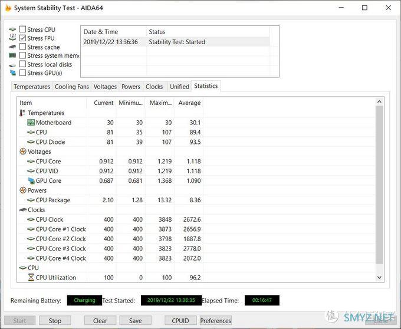Select the Statistics tab
The width and height of the screenshot is (401, 329).
point(206,86)
